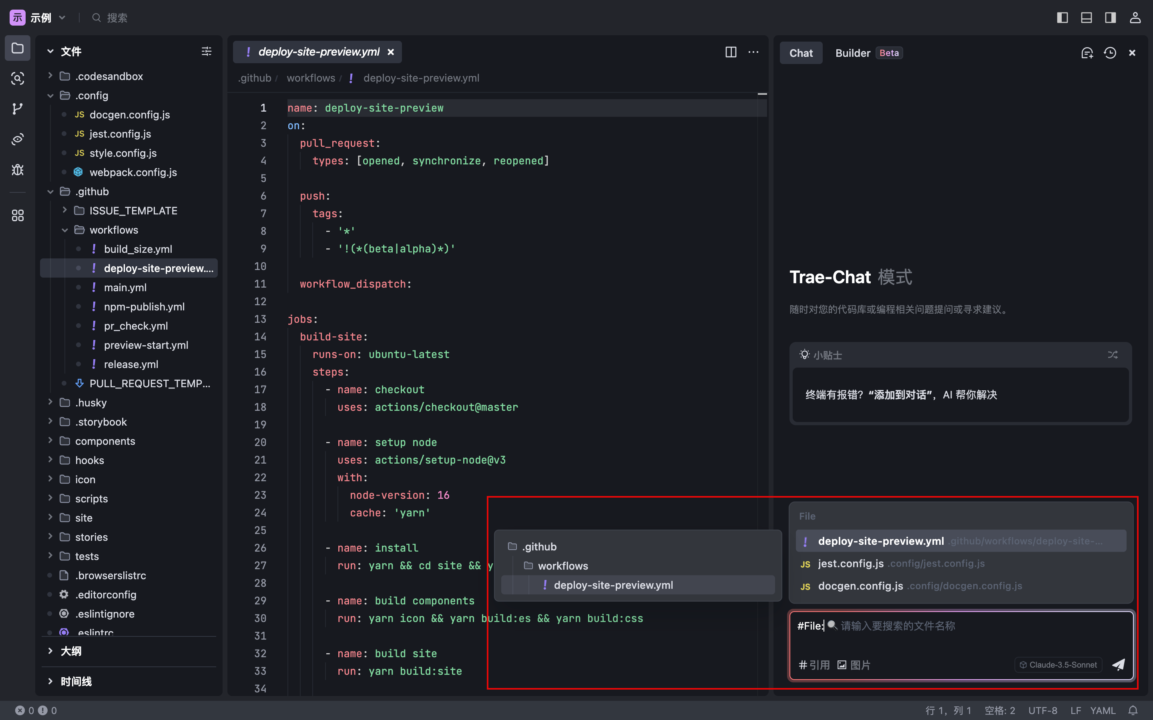Expand the components folder
1153x720 pixels.
click(x=50, y=441)
